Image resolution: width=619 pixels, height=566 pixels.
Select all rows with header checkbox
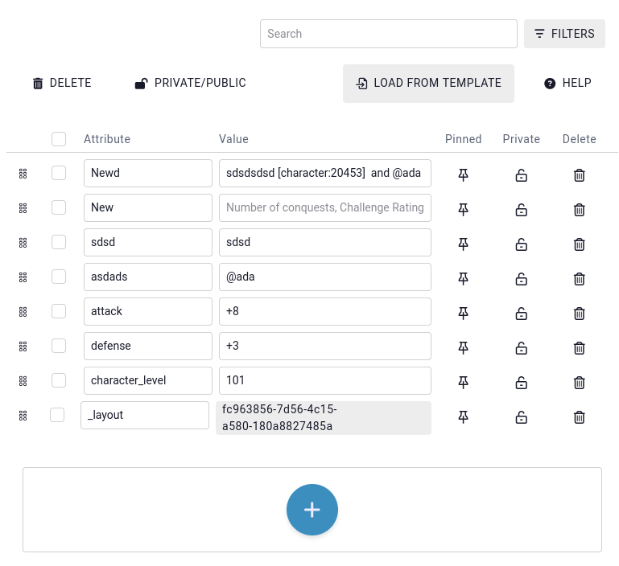(59, 139)
